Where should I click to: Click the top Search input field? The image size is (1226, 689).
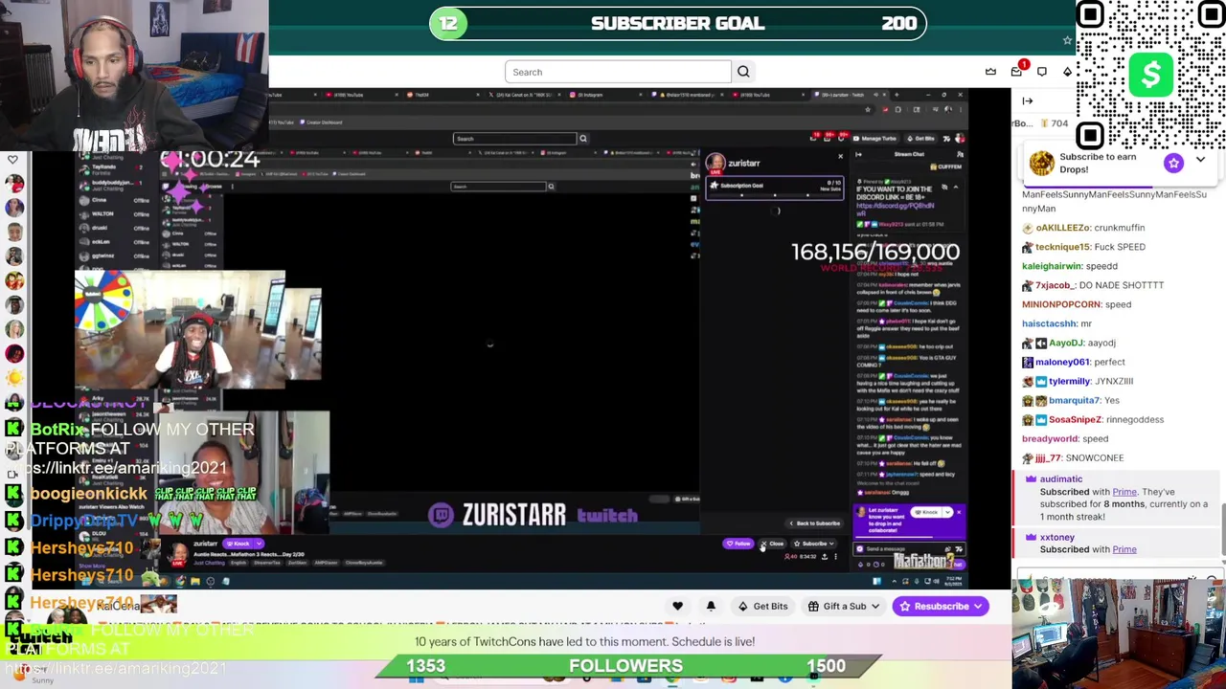tap(618, 72)
